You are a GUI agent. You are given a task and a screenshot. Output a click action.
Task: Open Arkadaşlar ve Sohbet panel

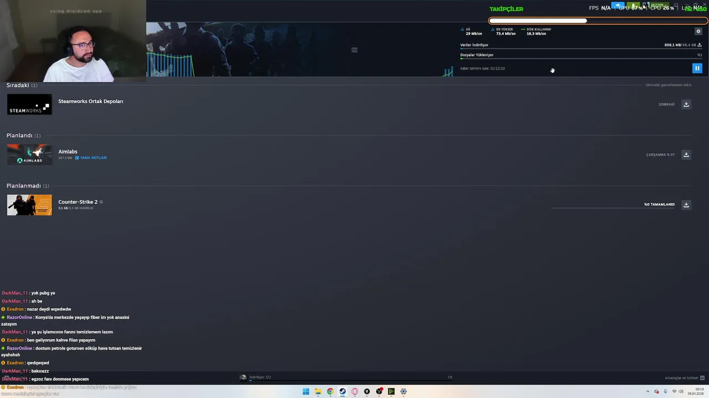click(x=681, y=378)
